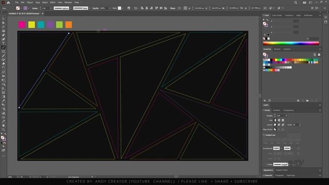This screenshot has width=329, height=185.
Task: Open the Stroke color dropdown in control bar
Action: coord(29,8)
